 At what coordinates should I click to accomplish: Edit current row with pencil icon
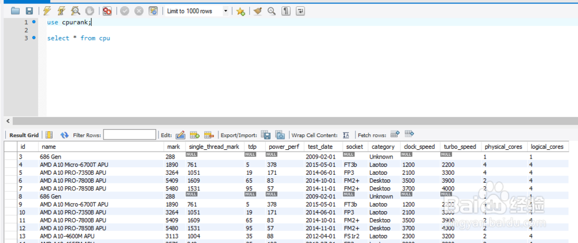pyautogui.click(x=180, y=135)
